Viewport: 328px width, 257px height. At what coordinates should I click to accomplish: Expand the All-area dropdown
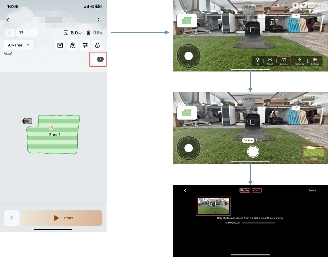(18, 45)
